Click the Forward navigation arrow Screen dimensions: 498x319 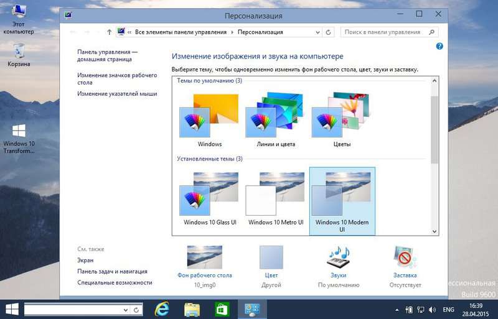(x=87, y=32)
